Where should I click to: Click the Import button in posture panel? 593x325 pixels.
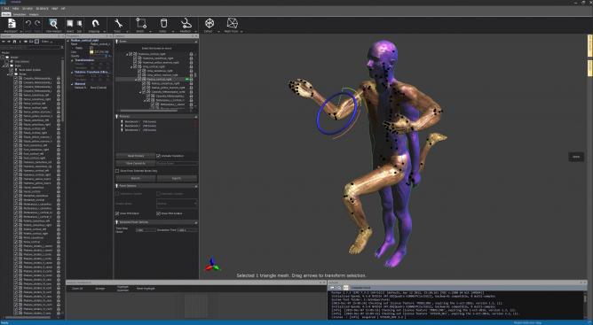136,178
